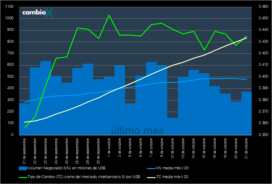Image resolution: width=272 pixels, height=184 pixels.
Task: Select the 'TC media móvil 20' legend label
Action: click(x=172, y=177)
